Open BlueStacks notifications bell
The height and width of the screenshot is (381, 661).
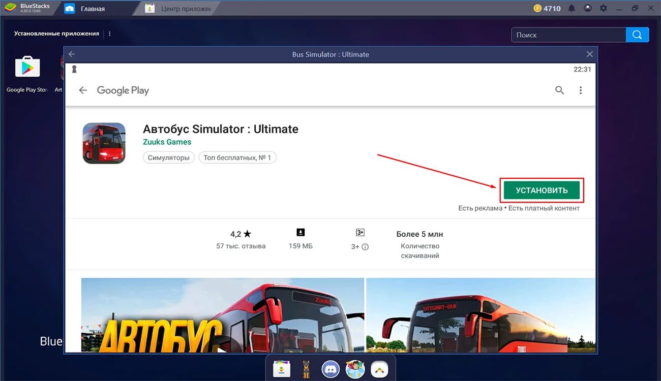click(572, 8)
